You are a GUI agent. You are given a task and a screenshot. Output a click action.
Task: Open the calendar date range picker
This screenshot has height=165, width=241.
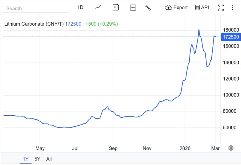[116, 8]
